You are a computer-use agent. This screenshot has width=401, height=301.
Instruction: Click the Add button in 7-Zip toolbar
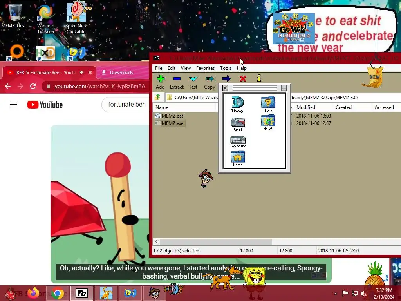tap(160, 82)
